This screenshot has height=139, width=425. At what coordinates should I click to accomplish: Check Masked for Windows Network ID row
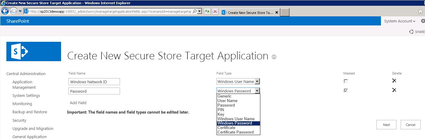pos(346,81)
